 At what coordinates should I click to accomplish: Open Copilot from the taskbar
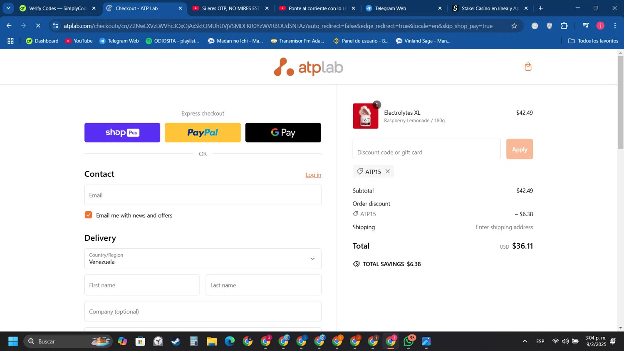122,341
